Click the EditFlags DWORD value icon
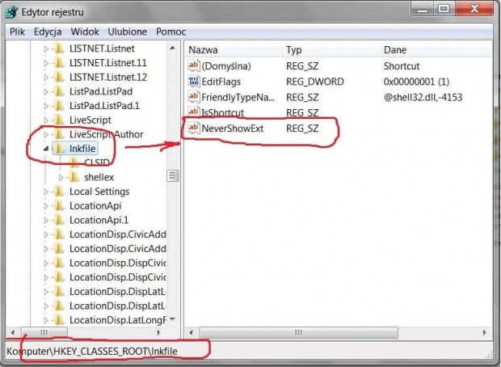Screen dimensions: 501x367 pos(193,82)
